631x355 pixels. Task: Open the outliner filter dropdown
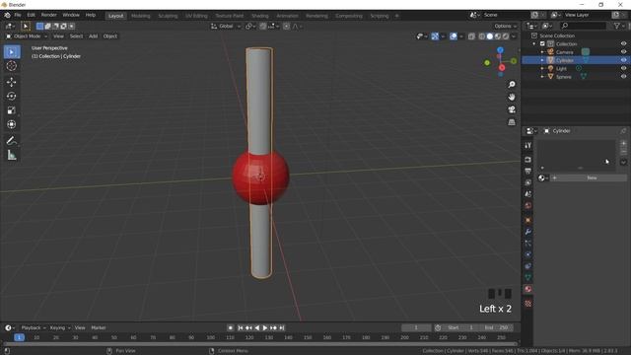coord(618,26)
